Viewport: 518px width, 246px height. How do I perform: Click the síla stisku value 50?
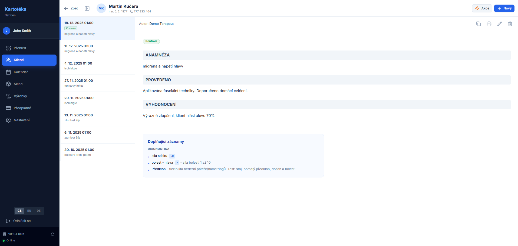pos(172,156)
